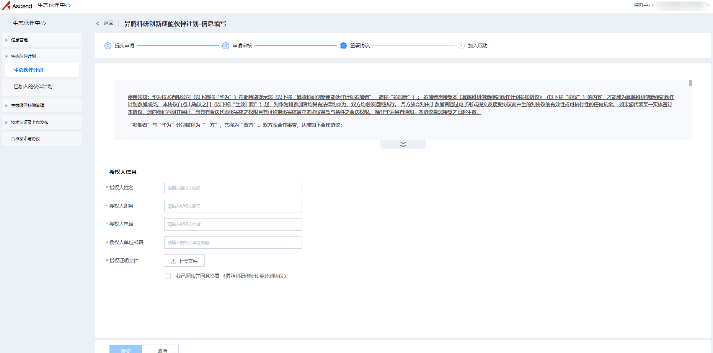Select step 3 circle 签署协议

[x=343, y=46]
